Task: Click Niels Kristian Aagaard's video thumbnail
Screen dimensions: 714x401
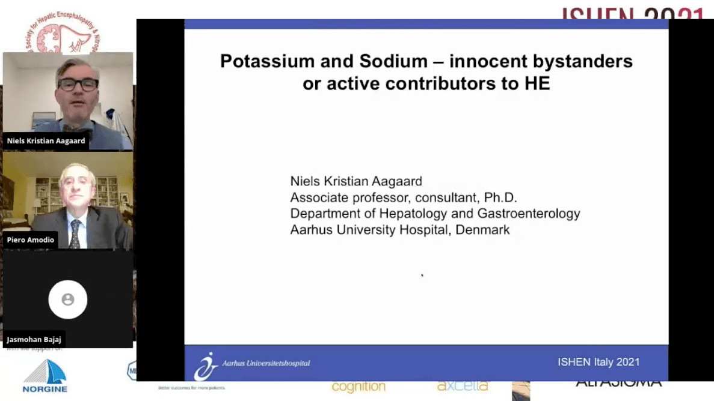Action: pyautogui.click(x=68, y=101)
